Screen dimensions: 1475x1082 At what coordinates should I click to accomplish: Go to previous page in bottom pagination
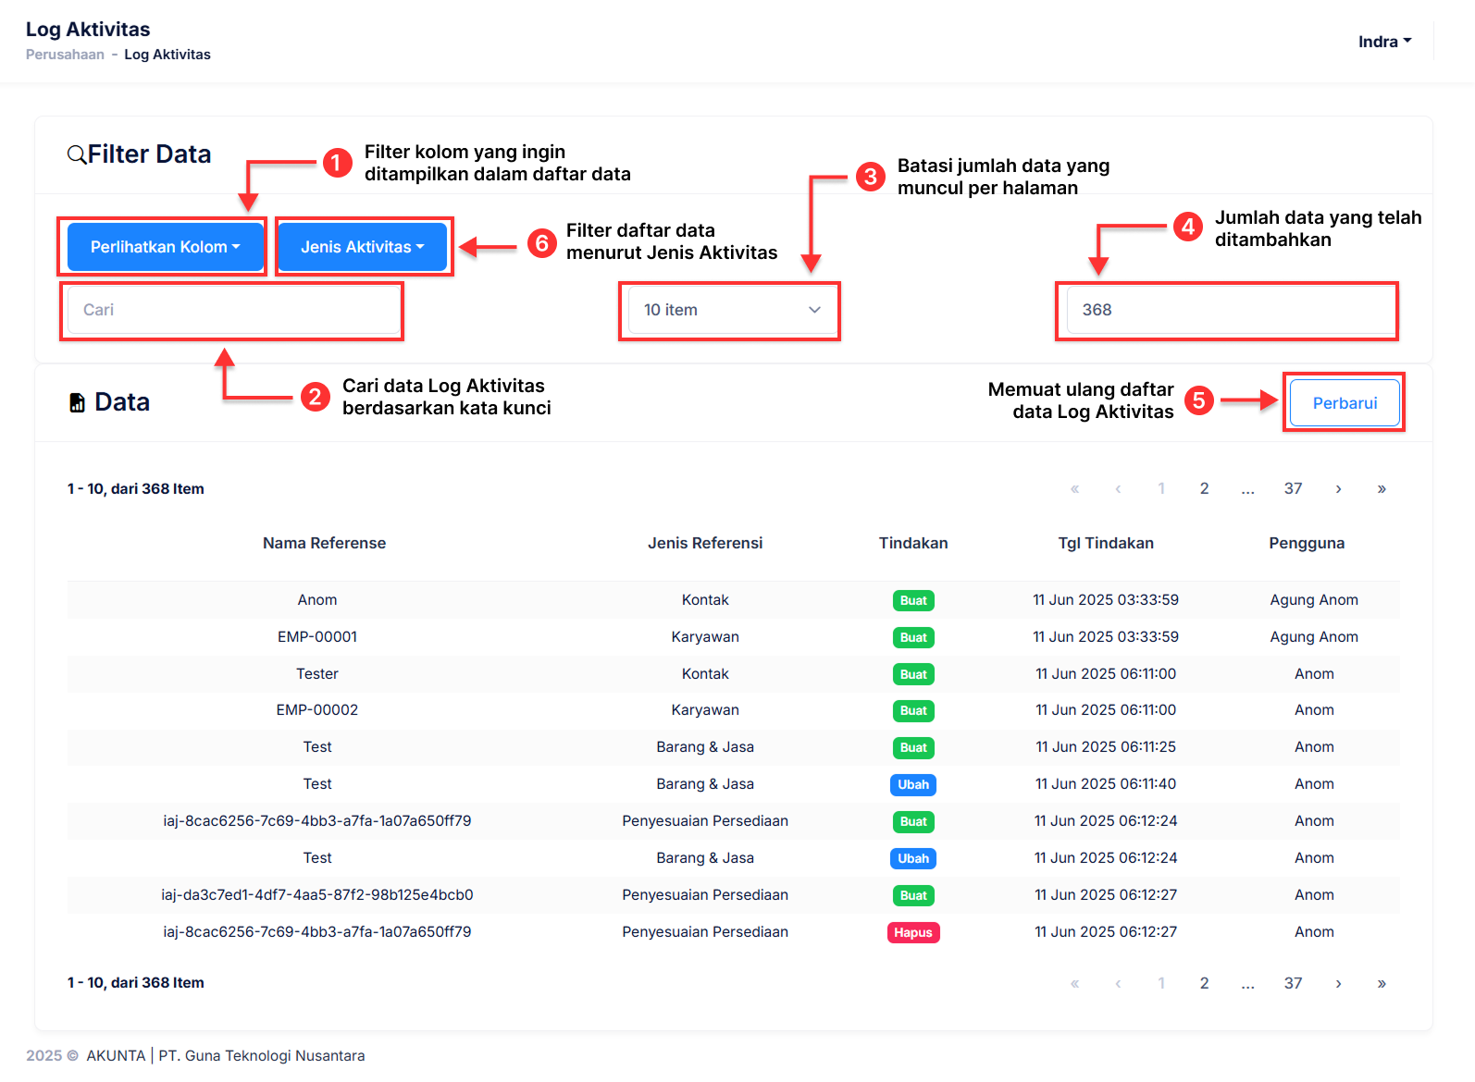(x=1118, y=984)
